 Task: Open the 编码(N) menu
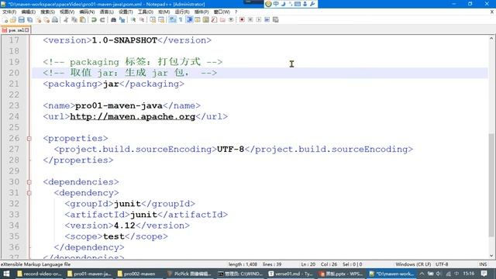pos(87,12)
